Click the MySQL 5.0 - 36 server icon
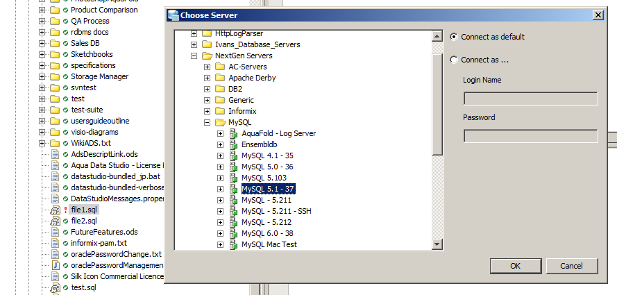The width and height of the screenshot is (617, 295). click(x=234, y=167)
